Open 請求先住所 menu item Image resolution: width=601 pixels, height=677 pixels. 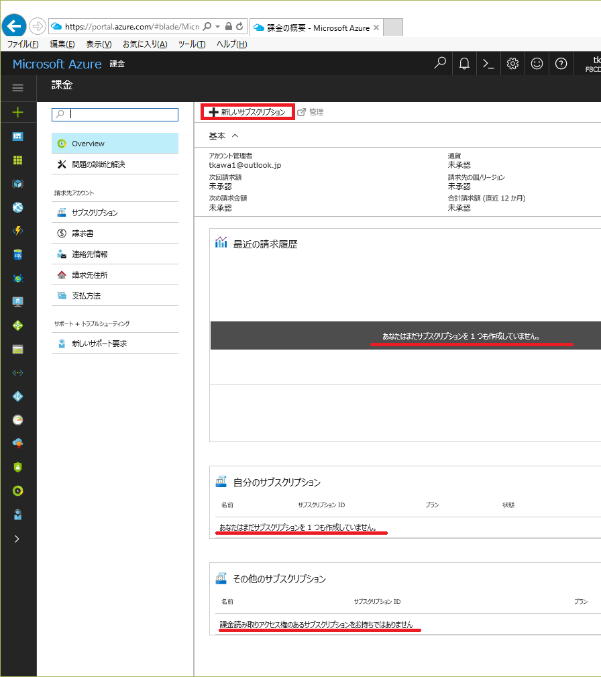(x=115, y=274)
